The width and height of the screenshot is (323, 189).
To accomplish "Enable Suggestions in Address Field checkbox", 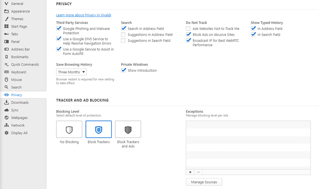I will 123,34.
